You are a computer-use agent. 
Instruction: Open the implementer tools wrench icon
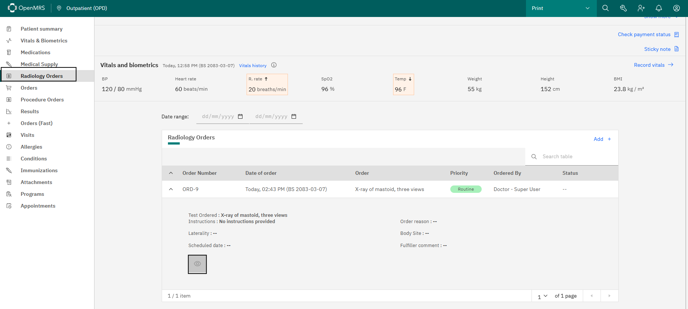(x=623, y=8)
